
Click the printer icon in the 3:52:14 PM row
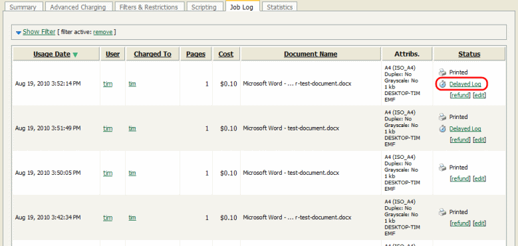[x=442, y=72]
